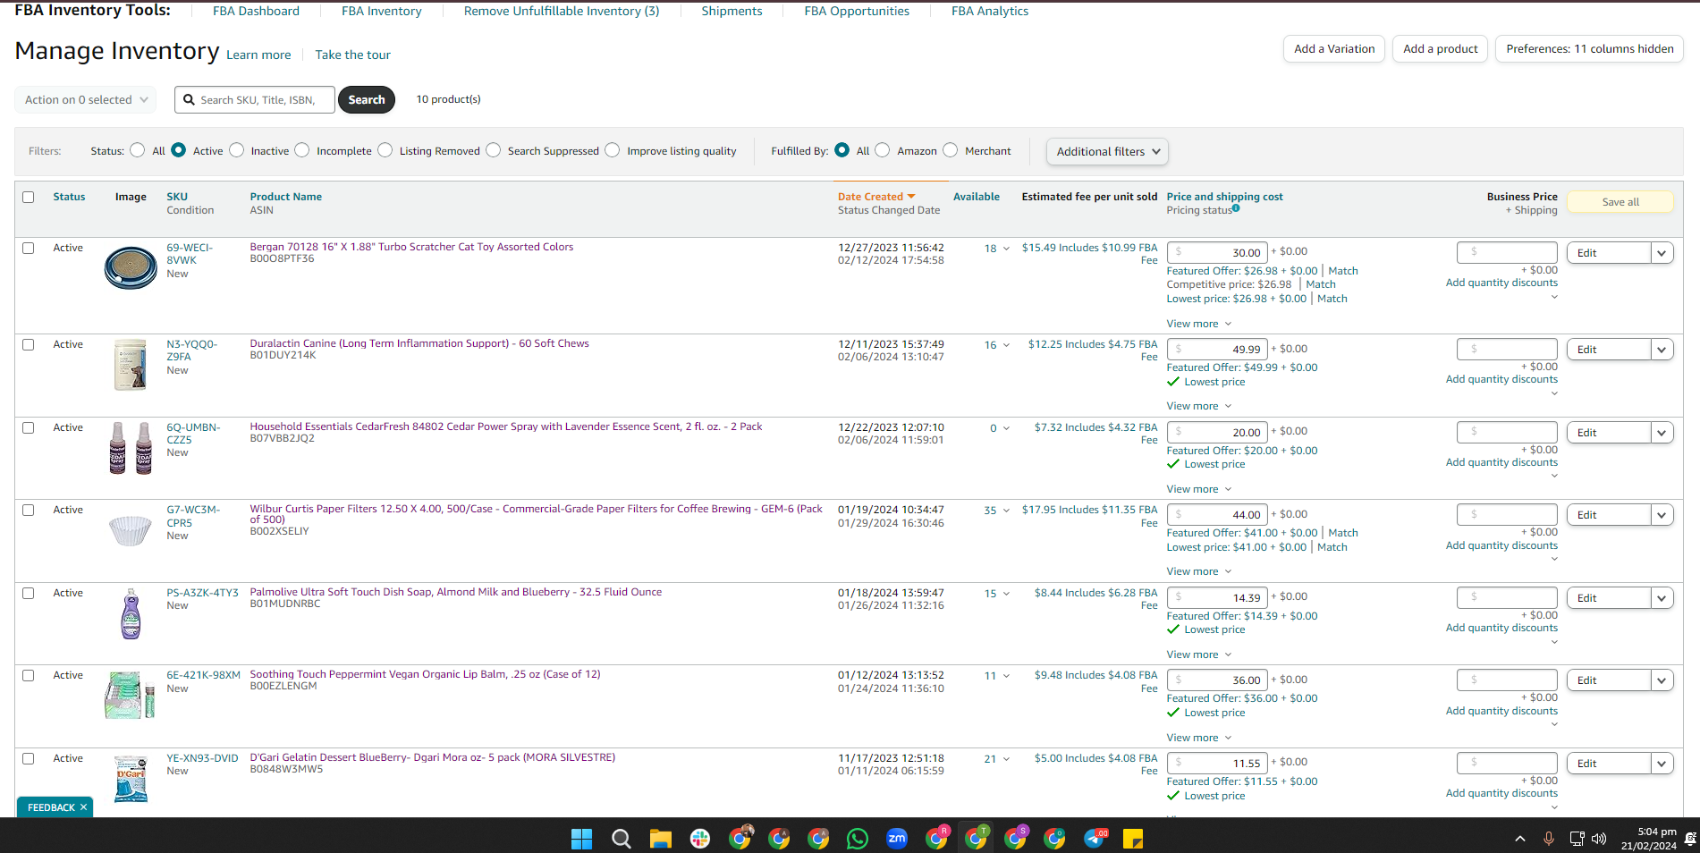1700x853 pixels.
Task: Open Edit dropdown arrow for Duralactin row
Action: 1662,350
